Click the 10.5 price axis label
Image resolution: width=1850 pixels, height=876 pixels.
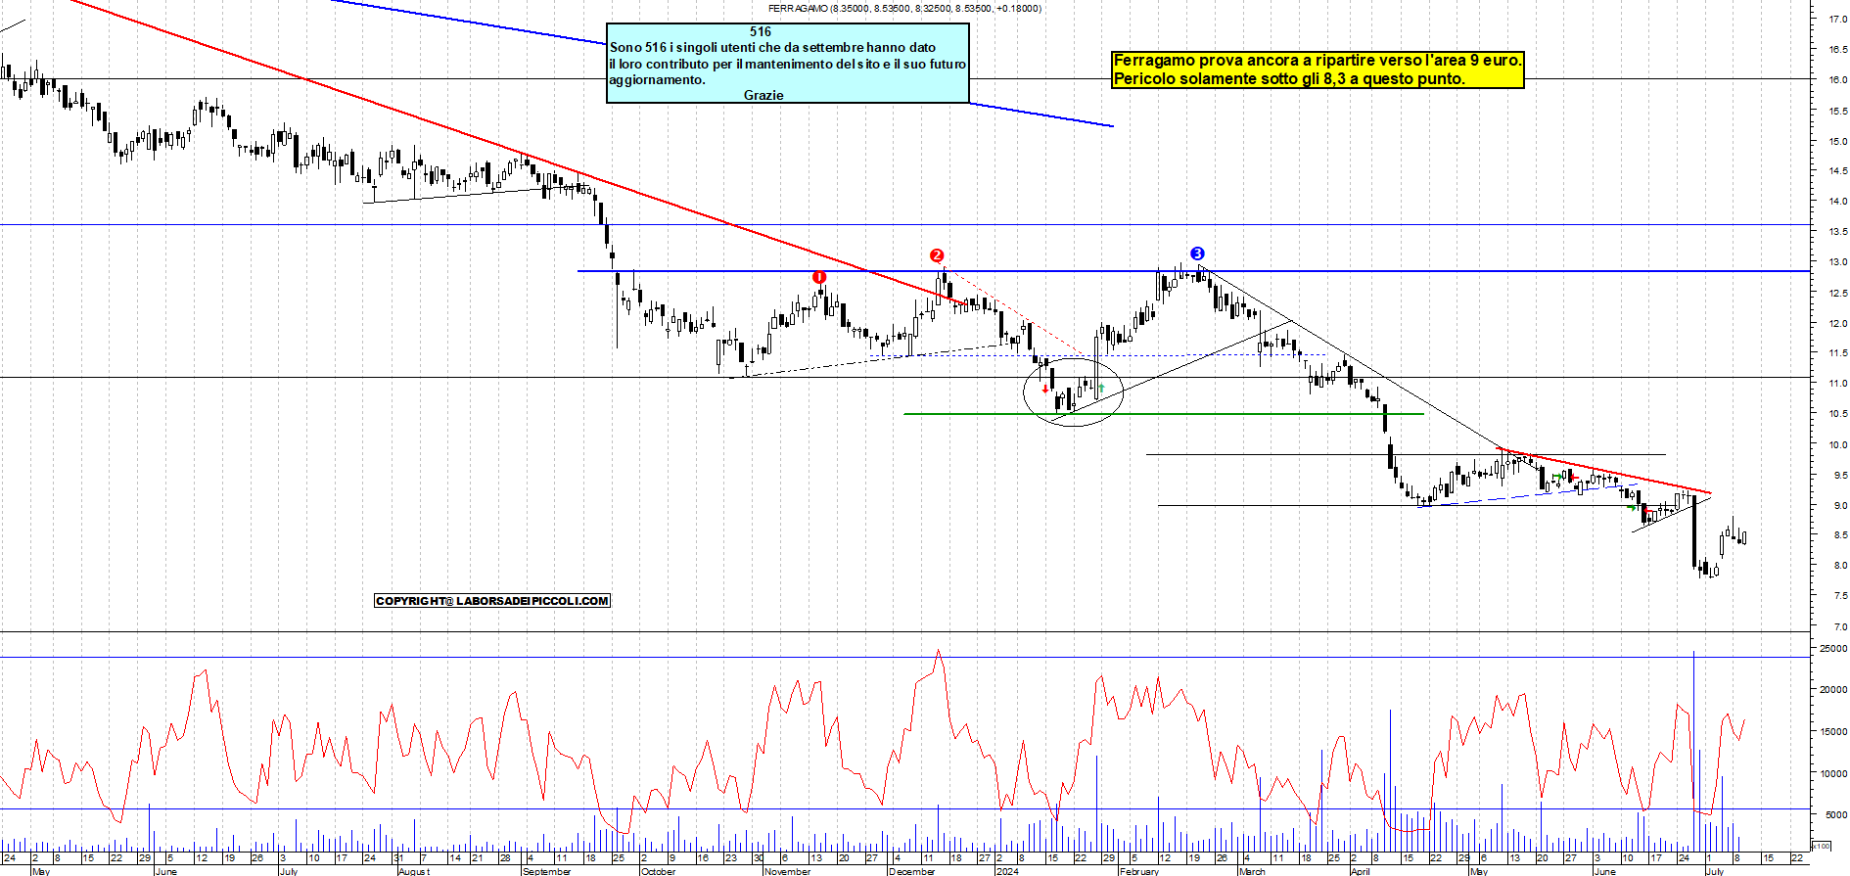click(x=1837, y=414)
